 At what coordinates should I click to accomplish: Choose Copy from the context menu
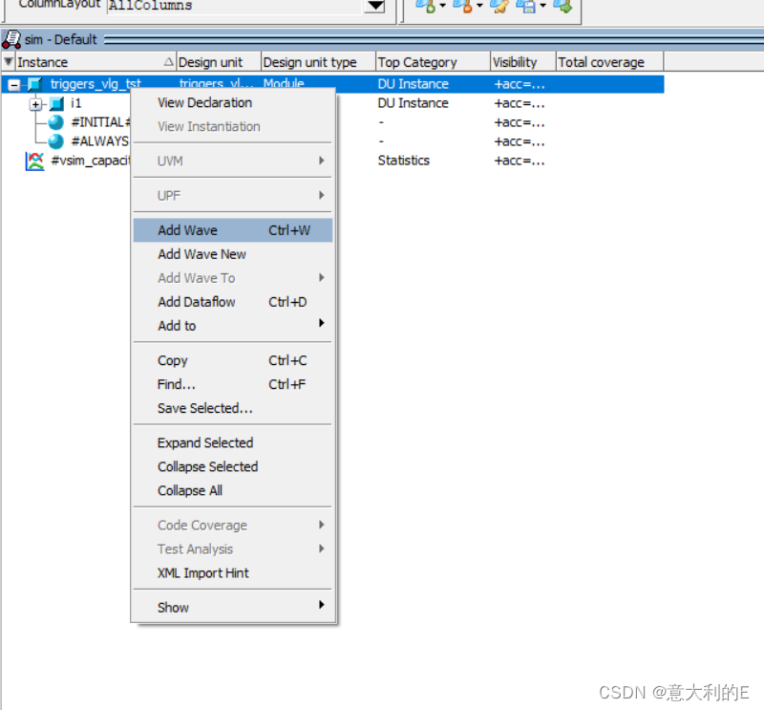233,360
